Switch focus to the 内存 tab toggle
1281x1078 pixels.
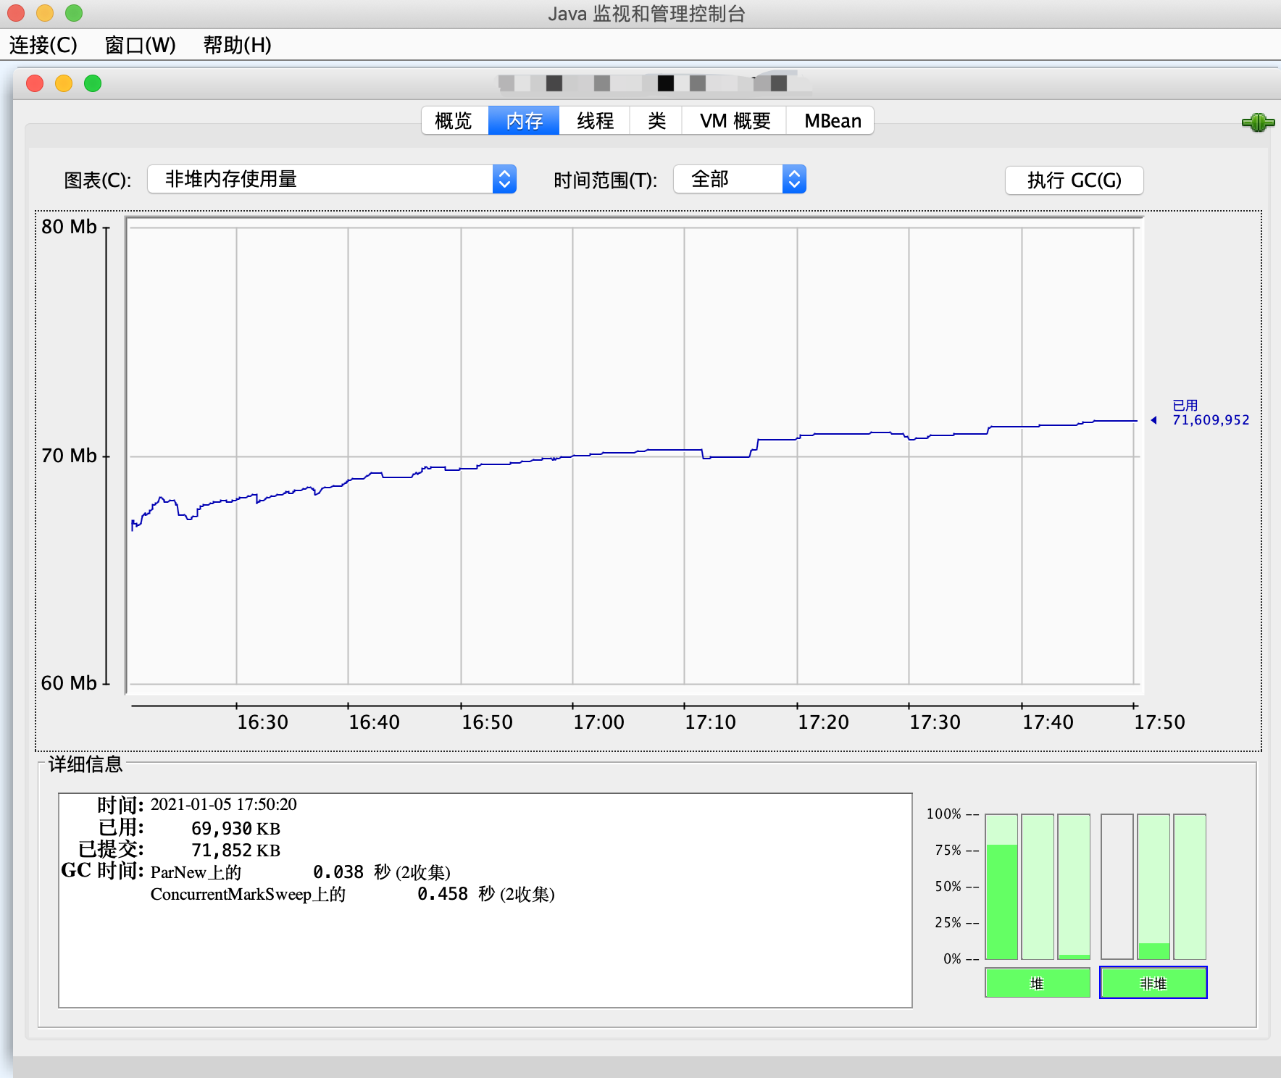coord(524,120)
